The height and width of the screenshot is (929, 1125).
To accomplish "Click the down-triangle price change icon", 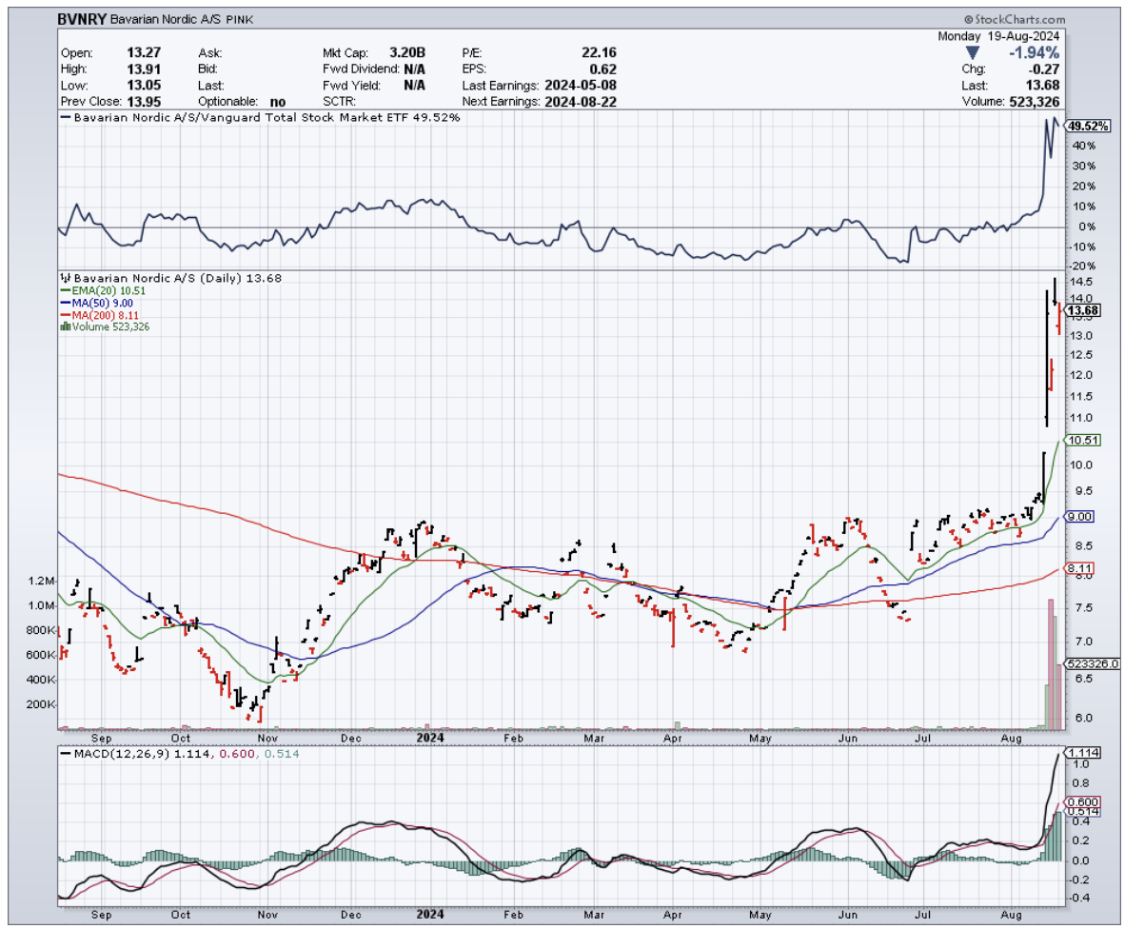I will (x=971, y=52).
